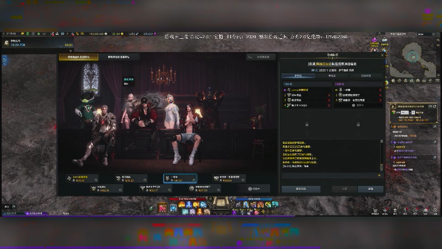This screenshot has width=442, height=249.
Task: Inspect the yellow-named member via magnifier icon
Action: coord(96,180)
